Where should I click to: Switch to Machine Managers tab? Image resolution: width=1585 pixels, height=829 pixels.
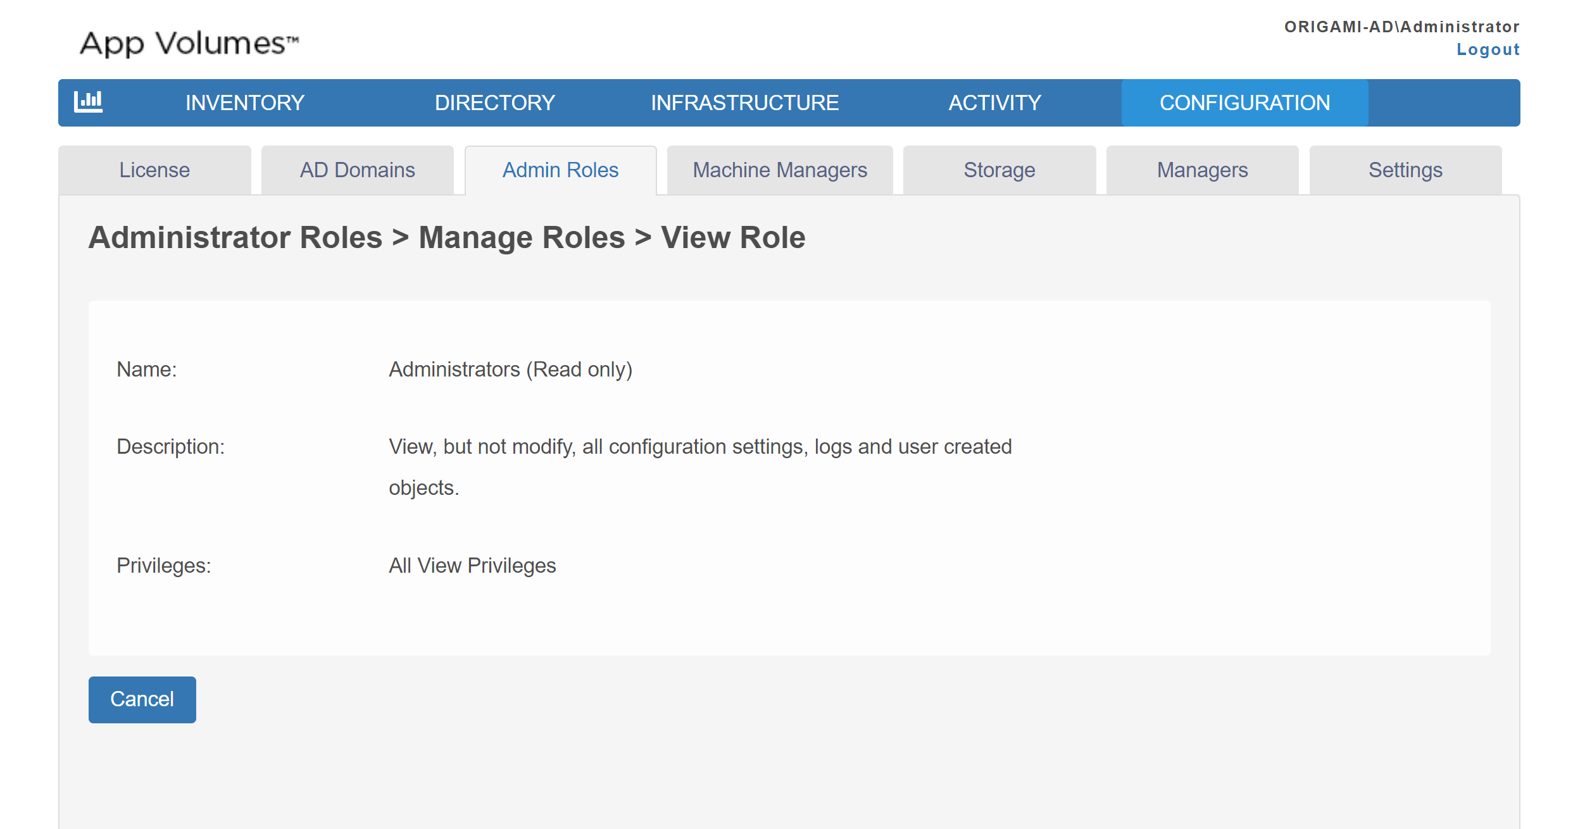(780, 170)
